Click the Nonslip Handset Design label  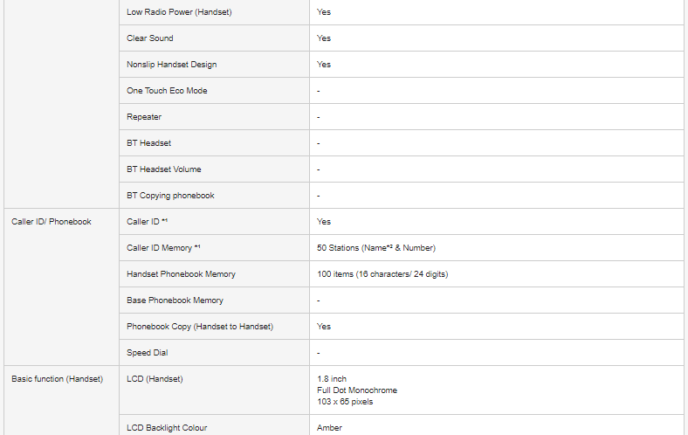[171, 65]
